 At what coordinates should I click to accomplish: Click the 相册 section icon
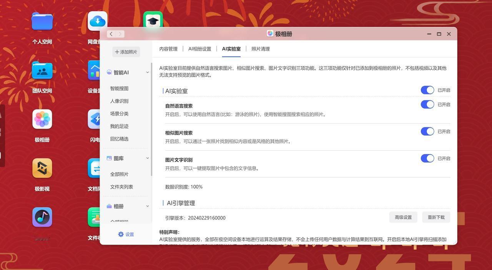pyautogui.click(x=109, y=206)
